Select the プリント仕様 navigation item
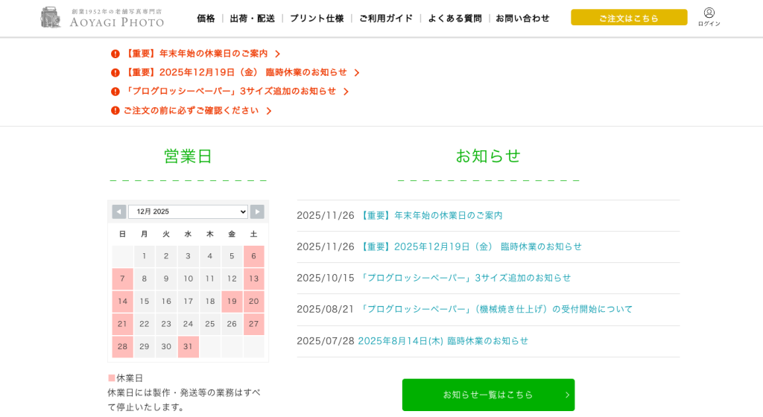The height and width of the screenshot is (417, 763). pos(317,18)
